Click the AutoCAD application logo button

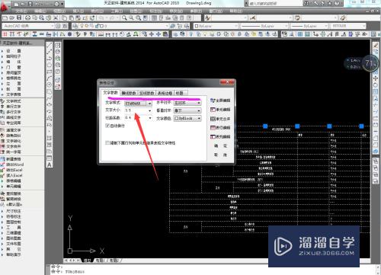[5, 6]
